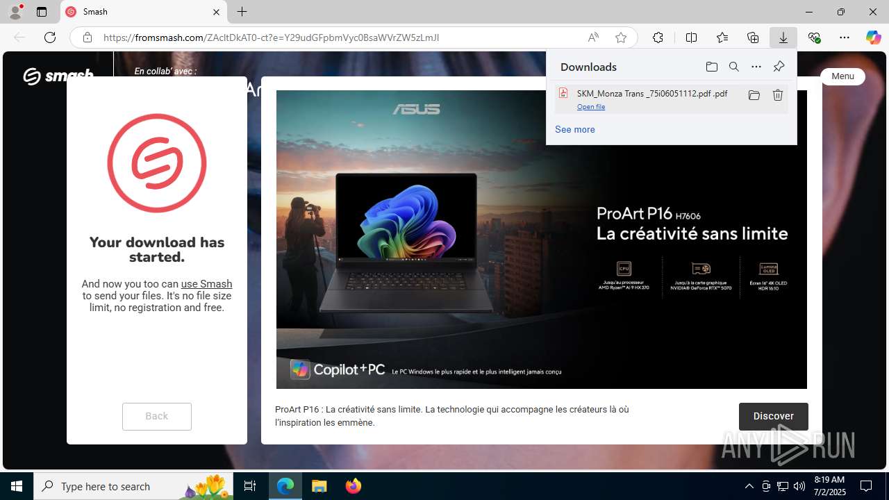This screenshot has width=889, height=500.
Task: Refresh the current page
Action: click(50, 37)
